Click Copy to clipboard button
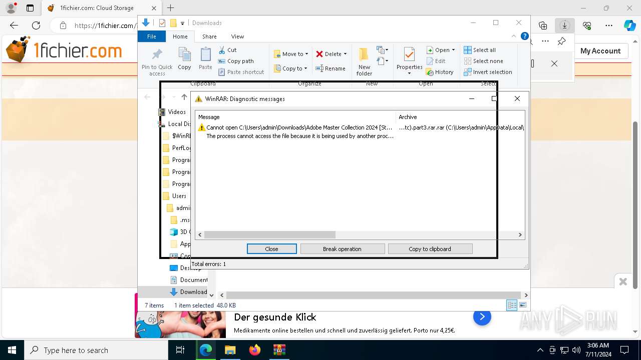Viewport: 641px width, 360px height. click(430, 248)
